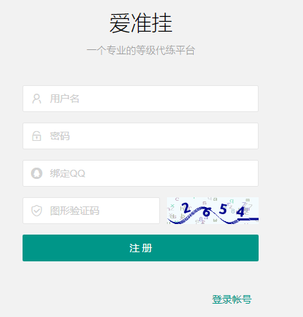Open the 登录帐号 login link
303x317 pixels.
[232, 299]
